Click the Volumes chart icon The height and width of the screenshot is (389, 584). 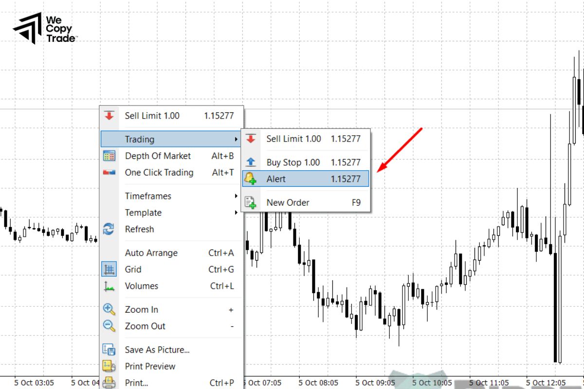tap(109, 286)
